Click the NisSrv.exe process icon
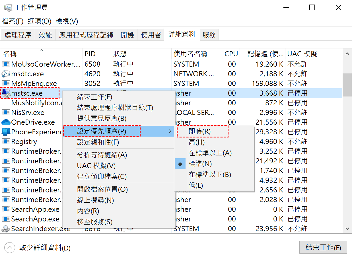 (x=6, y=112)
